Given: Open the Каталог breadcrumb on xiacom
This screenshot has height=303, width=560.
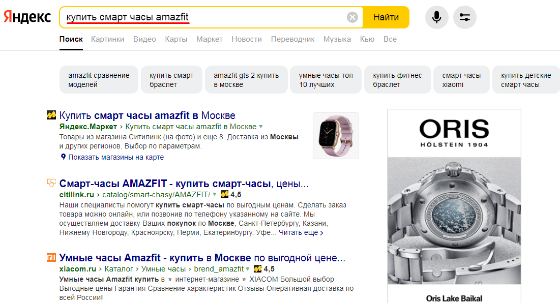Looking at the screenshot, I should point(119,269).
